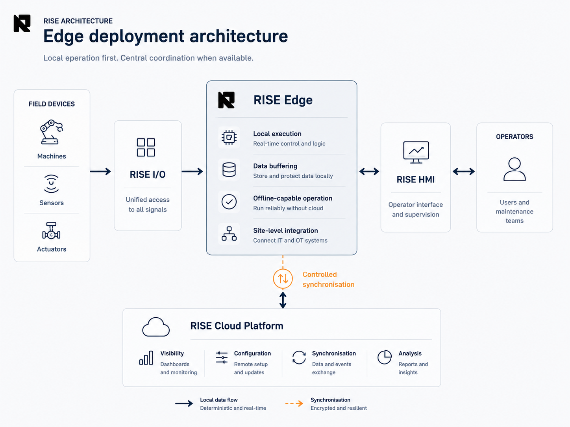The height and width of the screenshot is (427, 570).
Task: Click the Synchronisation circular arrows icon
Action: 299,357
